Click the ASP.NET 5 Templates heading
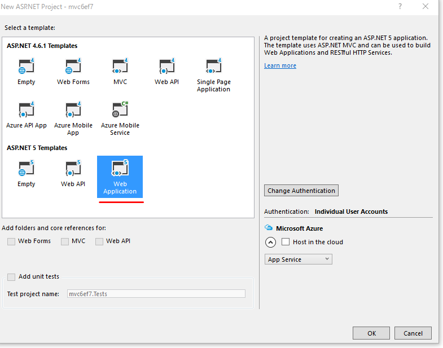 coord(37,148)
